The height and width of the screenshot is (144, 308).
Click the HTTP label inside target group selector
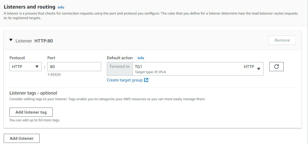(x=249, y=67)
